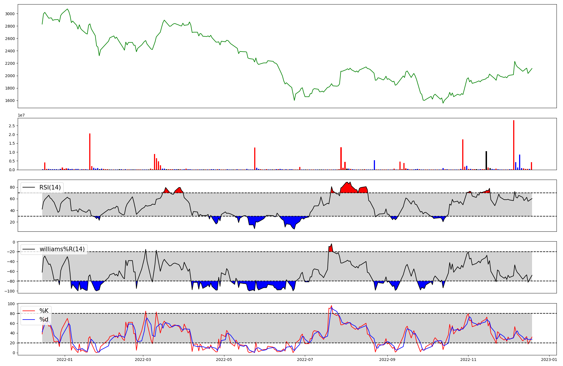The width and height of the screenshot is (563, 366).
Task: Click the 2200 price axis tick
Action: point(10,63)
